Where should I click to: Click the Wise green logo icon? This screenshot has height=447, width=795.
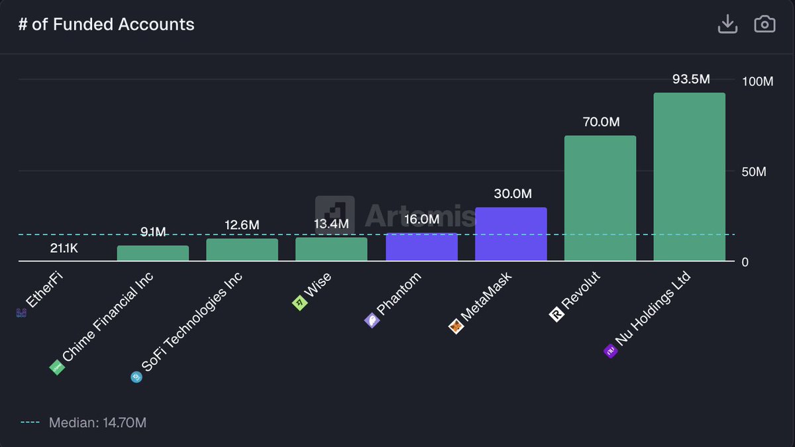pyautogui.click(x=299, y=303)
